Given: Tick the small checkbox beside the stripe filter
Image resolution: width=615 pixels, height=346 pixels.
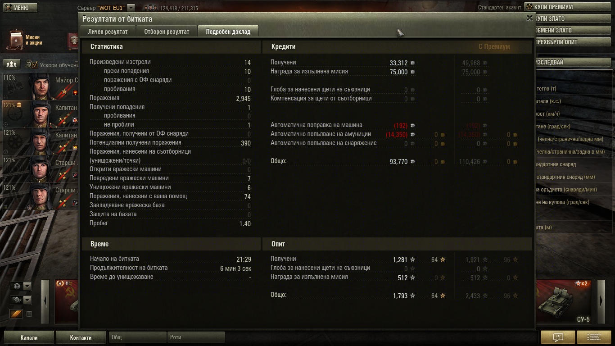Looking at the screenshot, I should tap(29, 314).
